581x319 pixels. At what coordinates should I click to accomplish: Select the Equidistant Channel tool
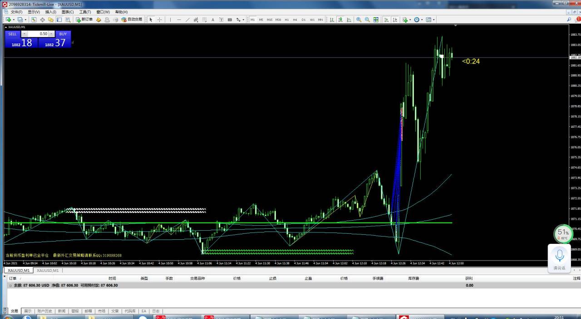point(196,19)
